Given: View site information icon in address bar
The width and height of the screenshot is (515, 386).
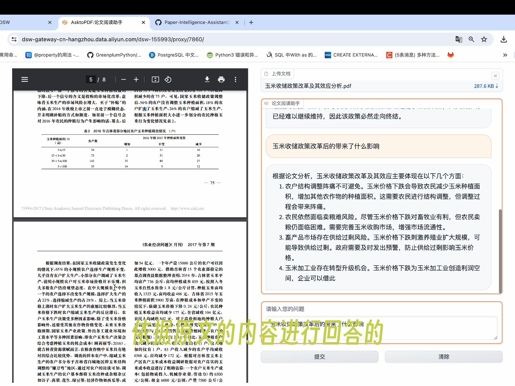Looking at the screenshot, I should click(14, 39).
